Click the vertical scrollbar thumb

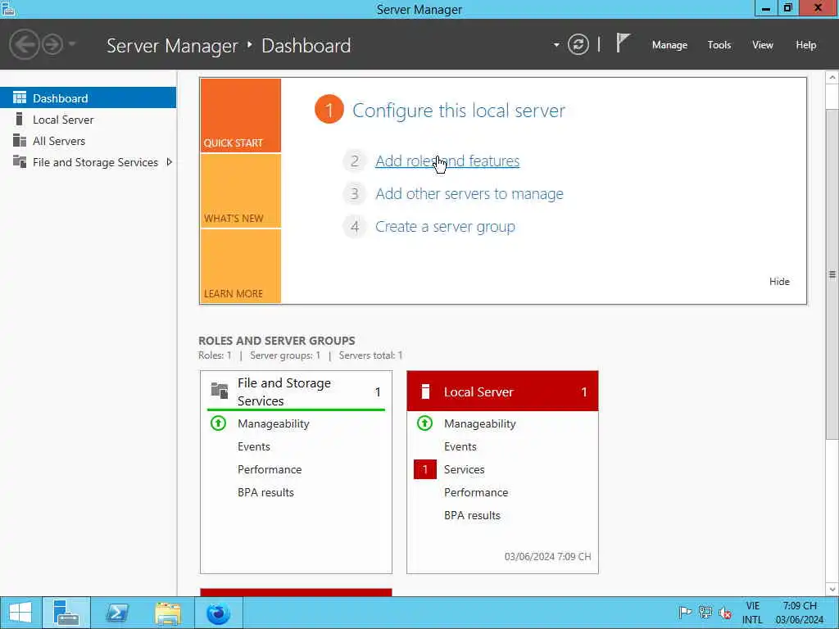click(832, 274)
